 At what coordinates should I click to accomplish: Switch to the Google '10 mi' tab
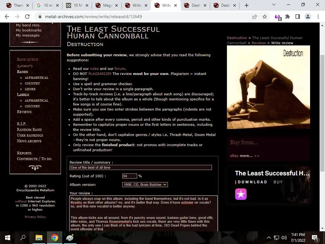click(48, 6)
